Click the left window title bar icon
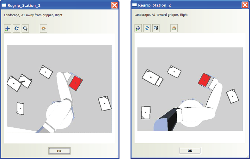The width and height of the screenshot is (250, 159). [x=4, y=5]
